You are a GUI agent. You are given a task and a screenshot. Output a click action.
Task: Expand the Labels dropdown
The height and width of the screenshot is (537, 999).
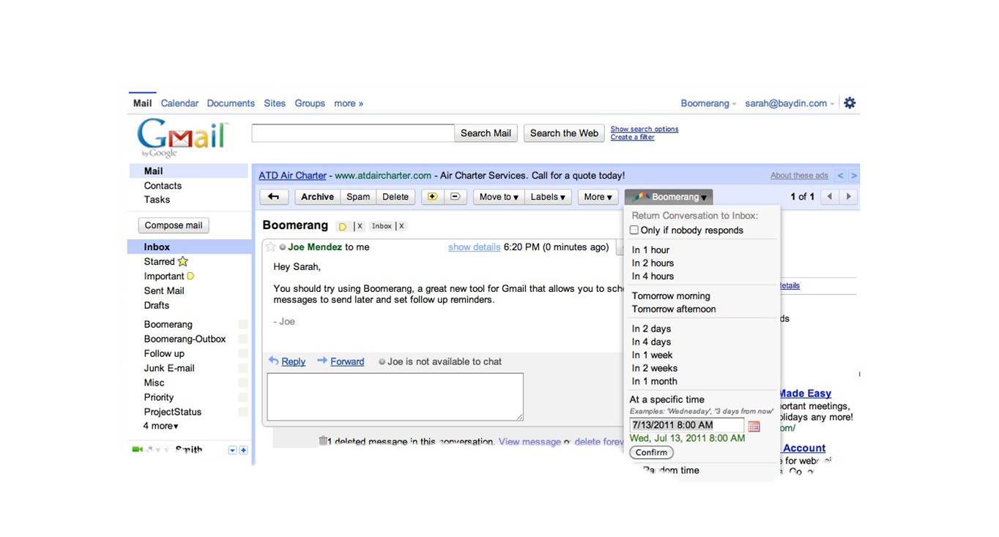[x=548, y=197]
